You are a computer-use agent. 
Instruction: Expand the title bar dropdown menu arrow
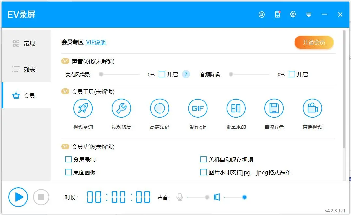(309, 15)
